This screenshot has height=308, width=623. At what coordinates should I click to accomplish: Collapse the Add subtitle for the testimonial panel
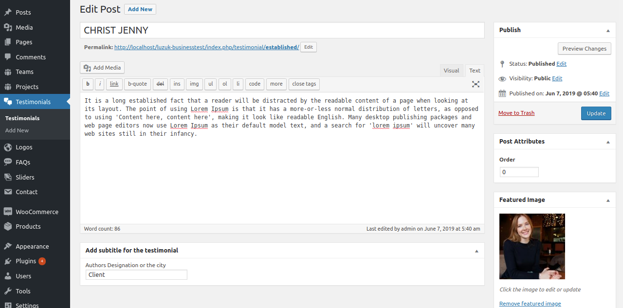(476, 251)
